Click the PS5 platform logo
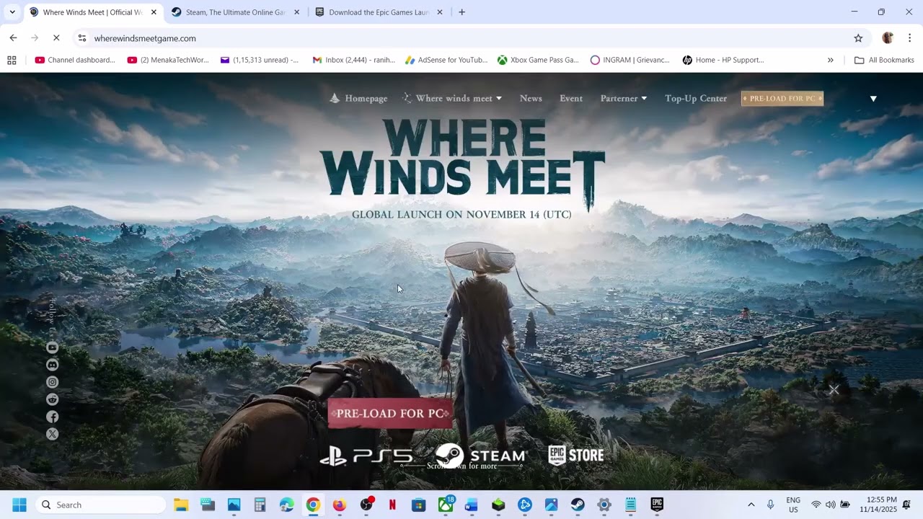 click(366, 456)
